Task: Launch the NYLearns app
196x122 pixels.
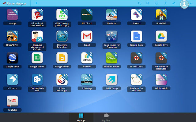Action: (12, 79)
